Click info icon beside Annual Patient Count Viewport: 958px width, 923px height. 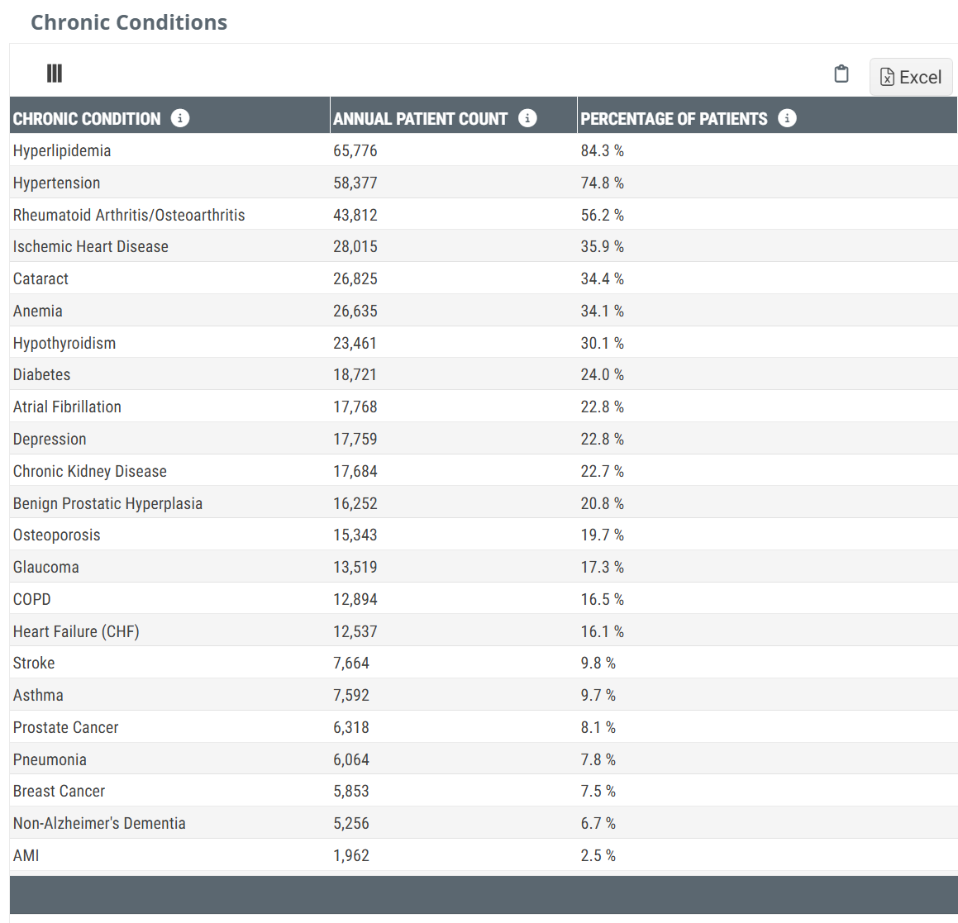[527, 118]
